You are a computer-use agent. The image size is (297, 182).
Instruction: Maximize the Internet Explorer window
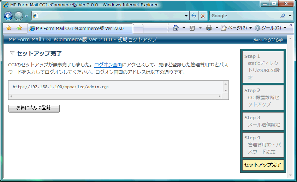(274, 4)
